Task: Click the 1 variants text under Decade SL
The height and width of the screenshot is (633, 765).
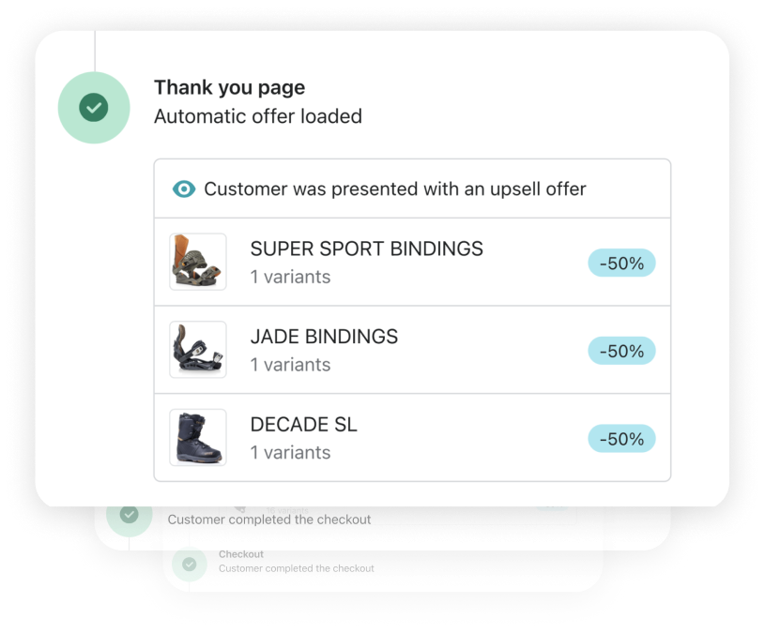Action: [290, 452]
